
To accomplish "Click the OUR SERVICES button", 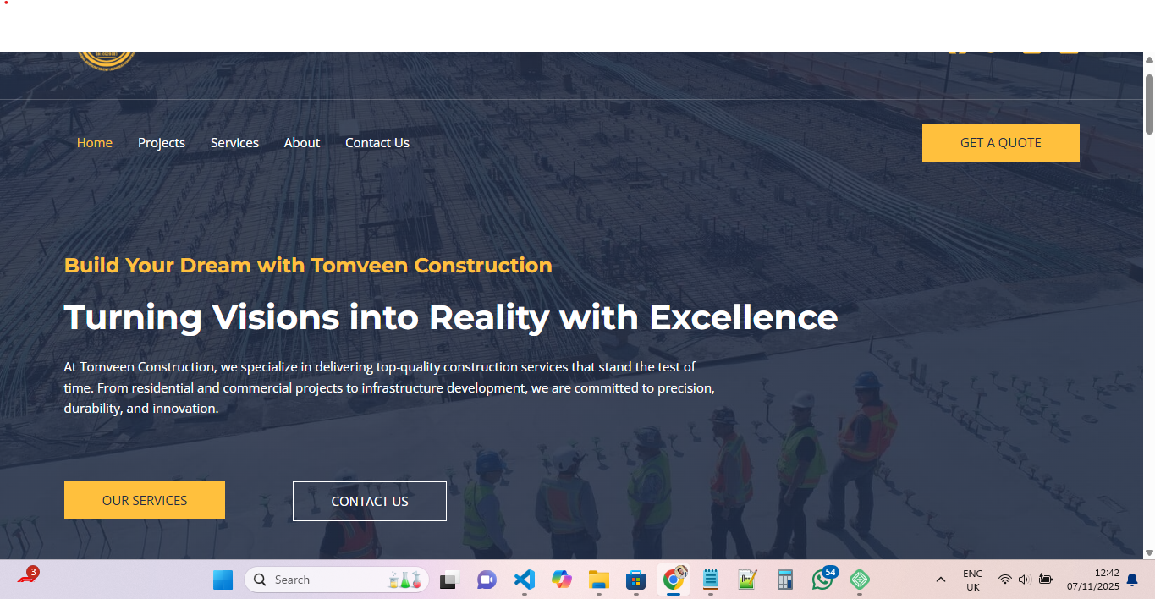I will [144, 500].
